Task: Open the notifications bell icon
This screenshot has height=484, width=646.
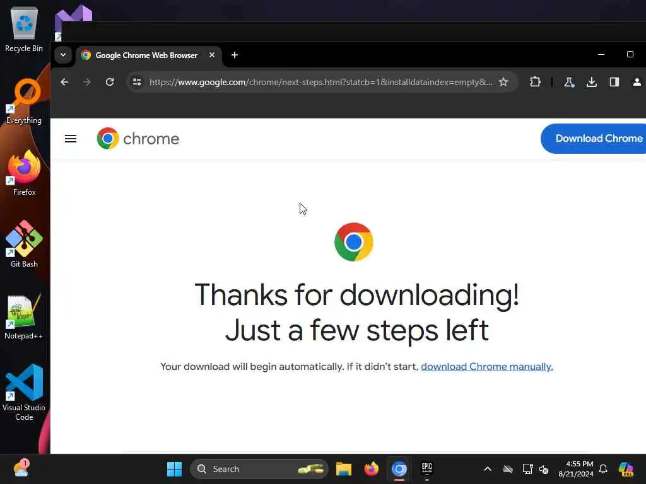Action: point(603,469)
